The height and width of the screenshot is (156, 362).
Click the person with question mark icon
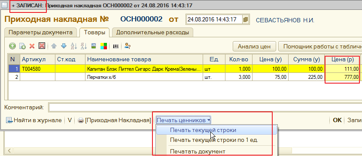pyautogui.click(x=128, y=46)
